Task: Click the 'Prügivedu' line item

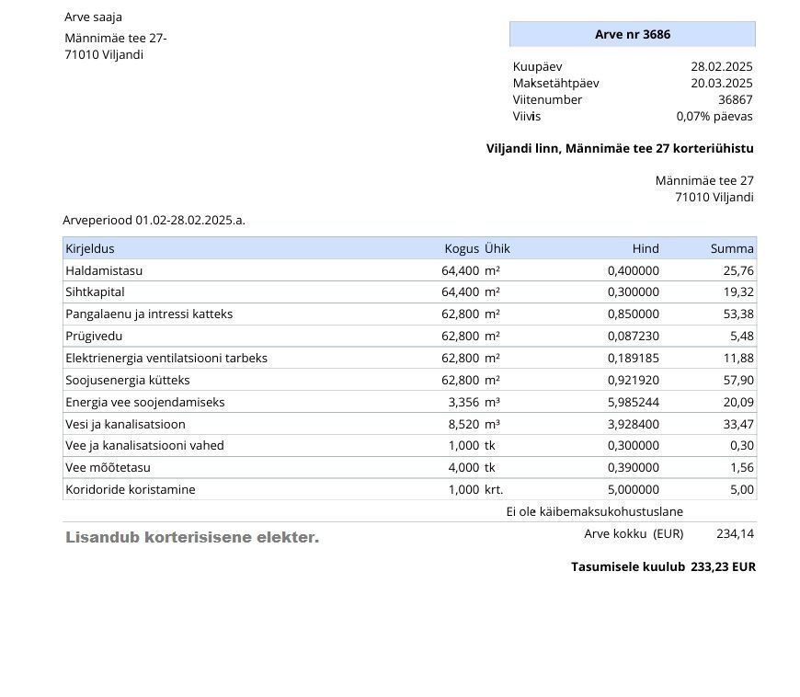Action: pos(94,336)
